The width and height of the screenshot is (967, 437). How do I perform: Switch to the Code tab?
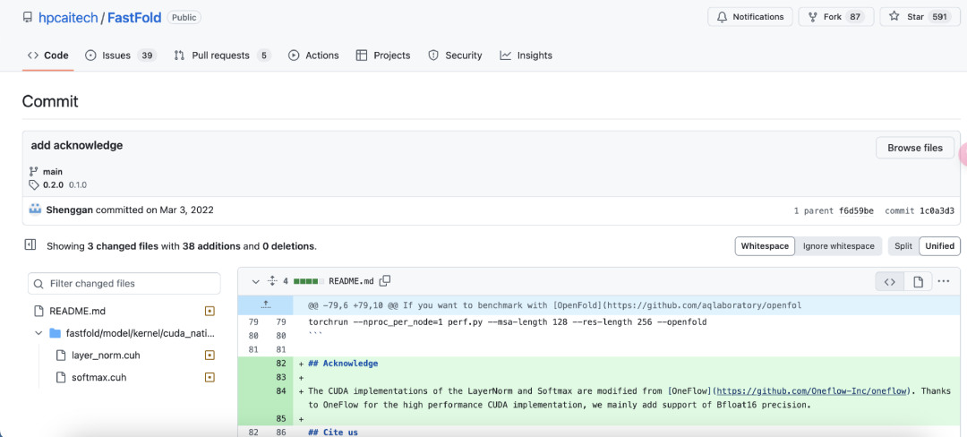[x=48, y=56]
